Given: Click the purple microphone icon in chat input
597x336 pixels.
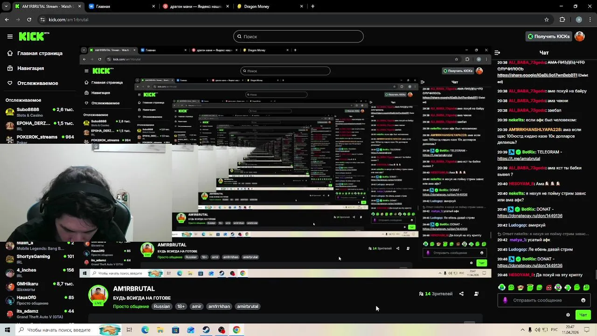Looking at the screenshot, I should pyautogui.click(x=505, y=300).
